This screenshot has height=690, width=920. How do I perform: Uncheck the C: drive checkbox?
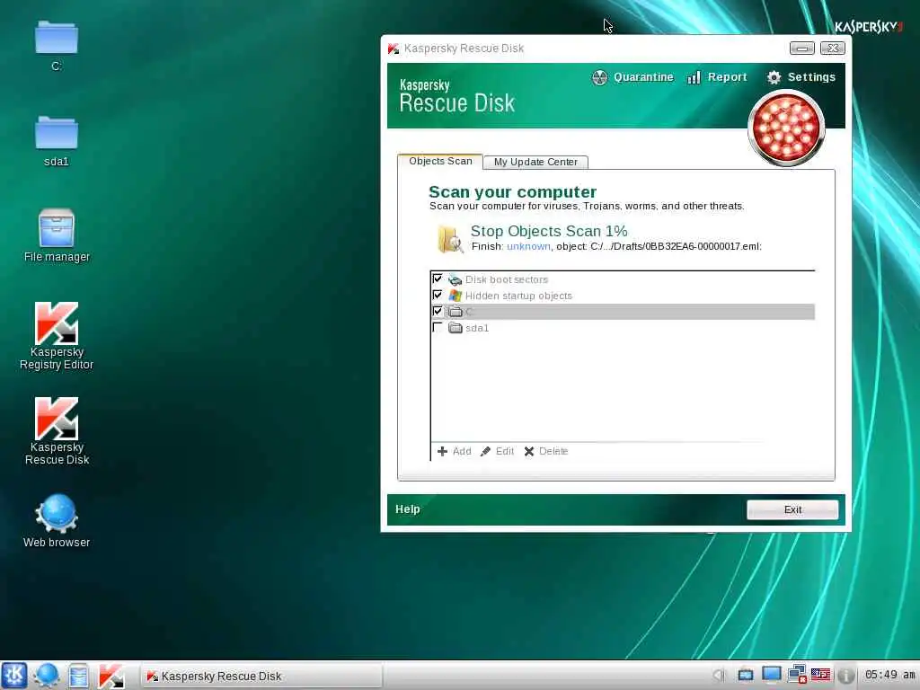(x=438, y=311)
